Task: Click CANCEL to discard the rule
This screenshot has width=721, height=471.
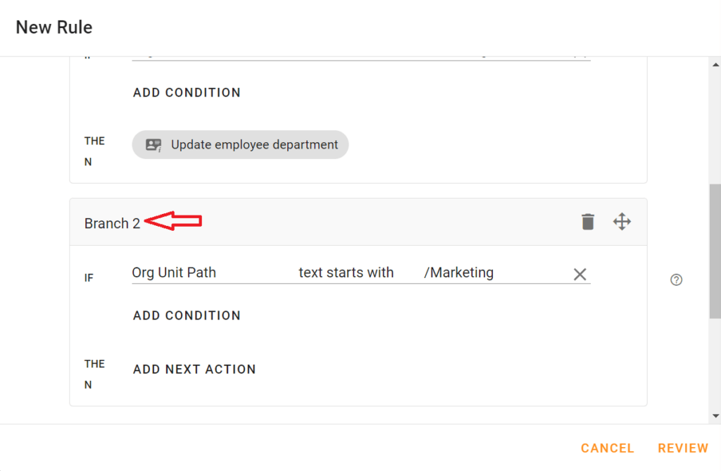Action: coord(607,448)
